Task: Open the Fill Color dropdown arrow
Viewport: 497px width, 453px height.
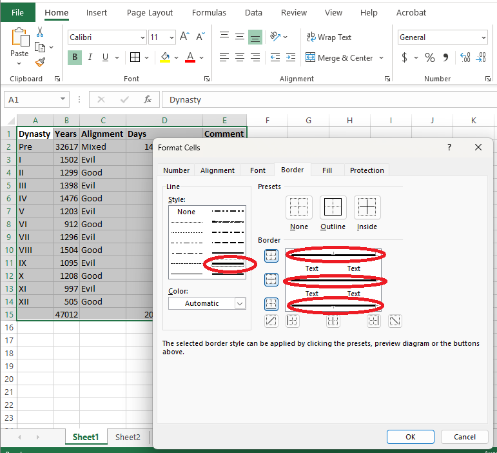Action: [x=176, y=57]
